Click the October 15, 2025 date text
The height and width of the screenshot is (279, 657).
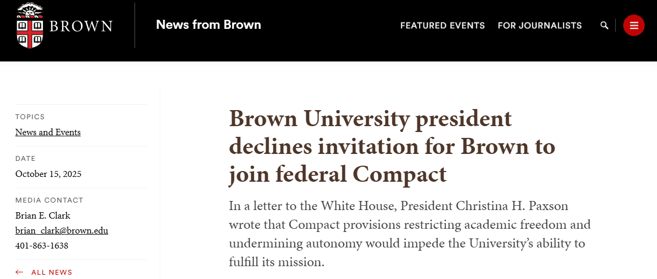(48, 174)
